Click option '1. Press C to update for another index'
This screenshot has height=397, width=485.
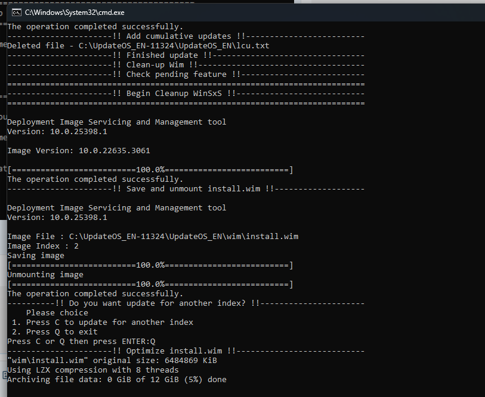click(103, 322)
